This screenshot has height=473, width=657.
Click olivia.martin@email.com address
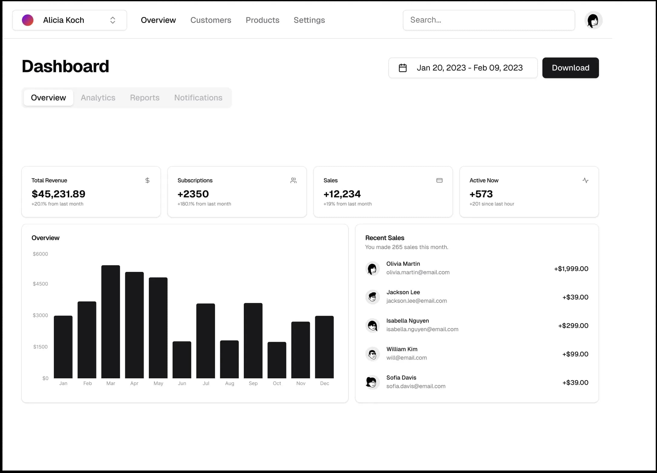418,272
